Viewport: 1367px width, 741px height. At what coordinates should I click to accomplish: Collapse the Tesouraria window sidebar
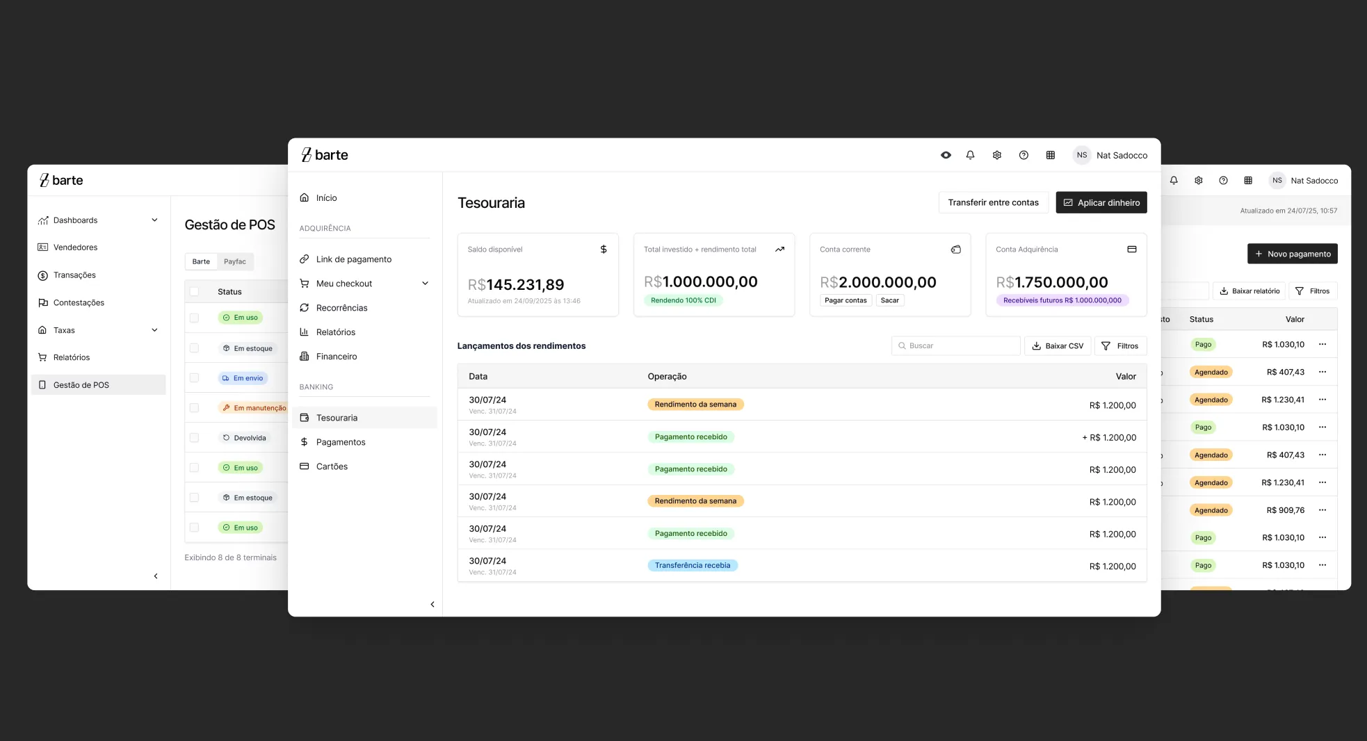pos(432,604)
